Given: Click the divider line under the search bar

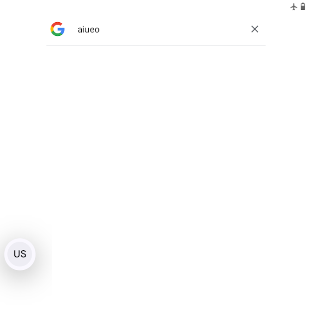Looking at the screenshot, I should click(x=156, y=45).
